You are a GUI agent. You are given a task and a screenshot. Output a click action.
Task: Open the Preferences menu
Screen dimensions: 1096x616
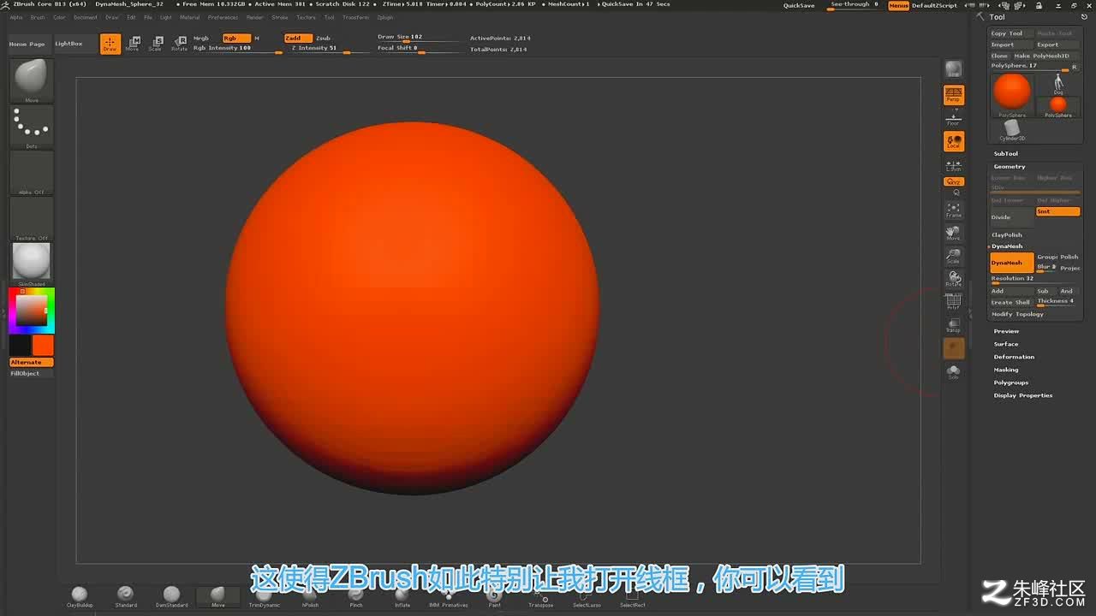pyautogui.click(x=223, y=17)
